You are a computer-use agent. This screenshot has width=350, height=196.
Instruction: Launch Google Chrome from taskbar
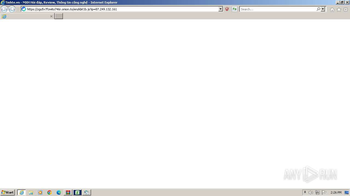click(x=49, y=192)
